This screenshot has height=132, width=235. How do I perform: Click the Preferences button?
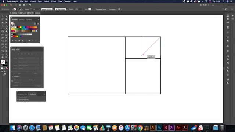click(112, 9)
